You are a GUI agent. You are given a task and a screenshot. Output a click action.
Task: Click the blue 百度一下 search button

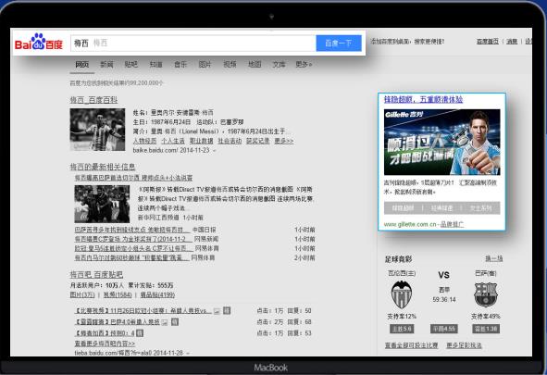tap(339, 43)
